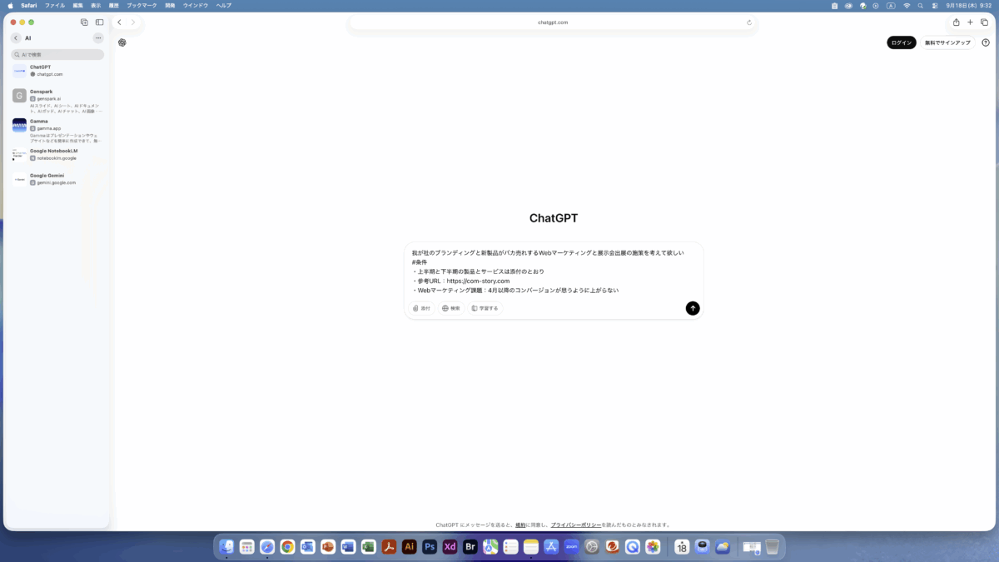Screen dimensions: 999x562
Task: Click the 添付 attach button
Action: [422, 308]
